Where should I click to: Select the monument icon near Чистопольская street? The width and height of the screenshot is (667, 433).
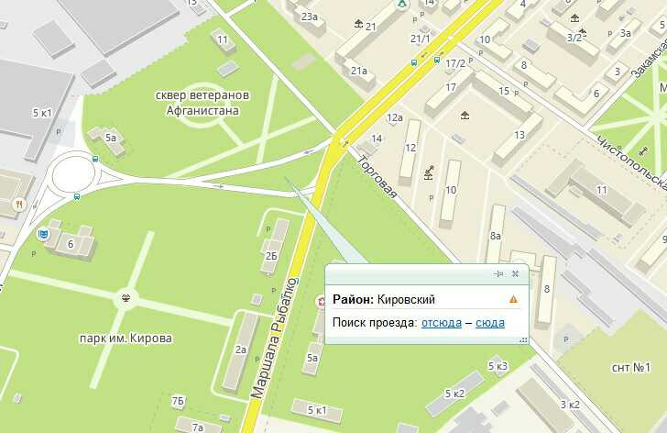(643, 150)
